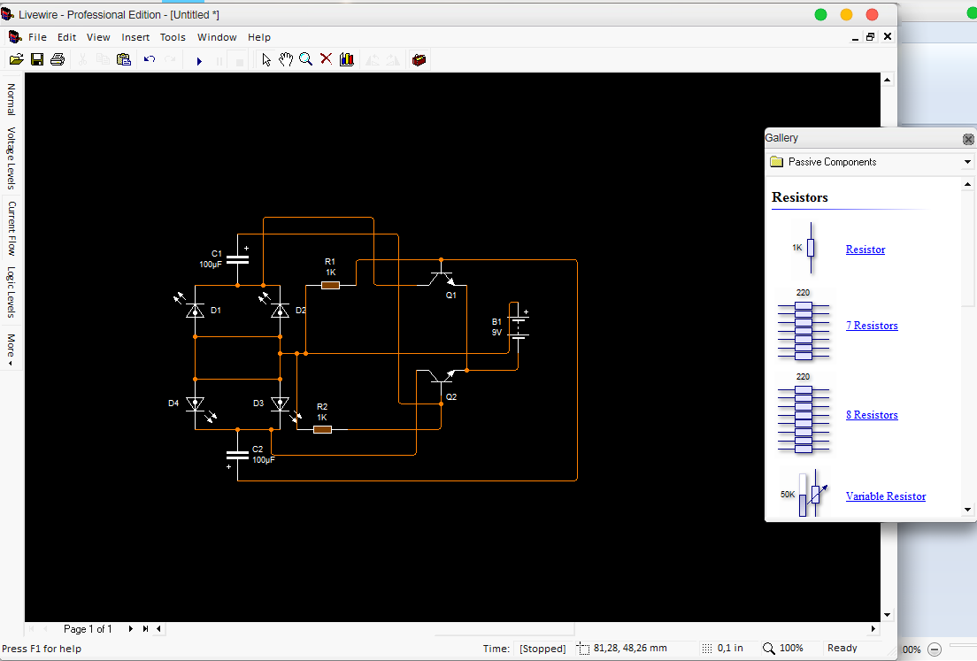This screenshot has width=977, height=661.
Task: Click the Pause simulation icon
Action: click(219, 59)
